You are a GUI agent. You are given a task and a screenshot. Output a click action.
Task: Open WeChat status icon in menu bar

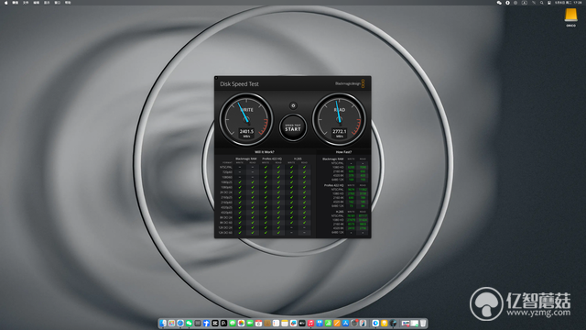tap(499, 3)
